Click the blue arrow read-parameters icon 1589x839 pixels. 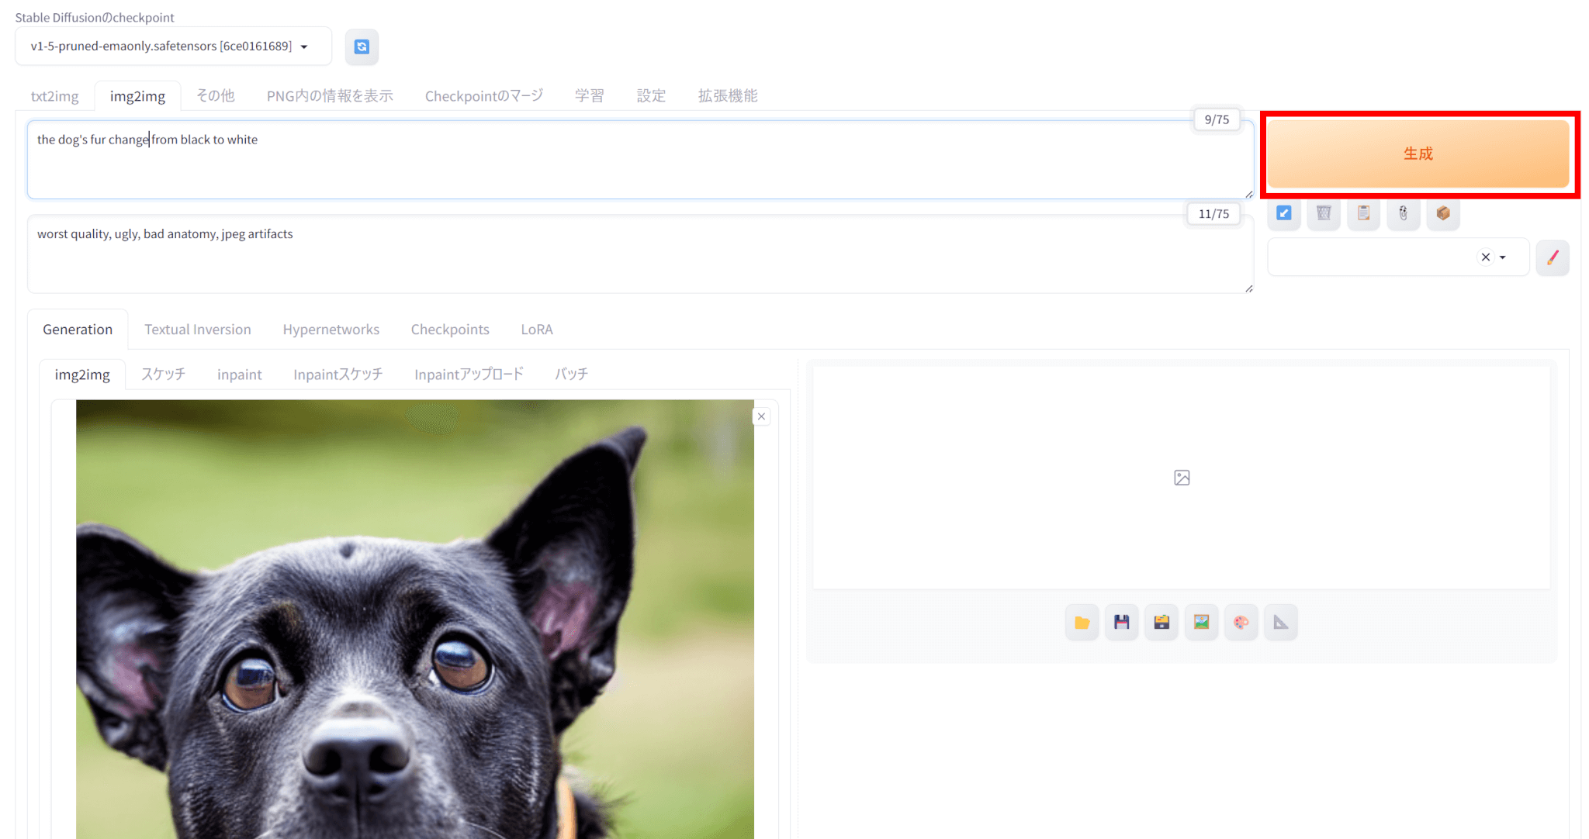[1284, 213]
